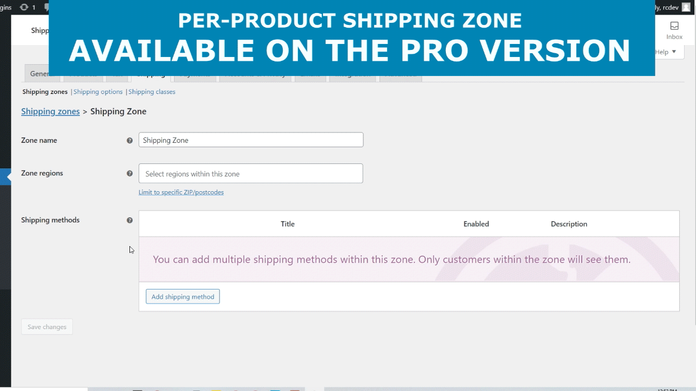Click the help tooltip icon beside Zone regions

tap(129, 174)
